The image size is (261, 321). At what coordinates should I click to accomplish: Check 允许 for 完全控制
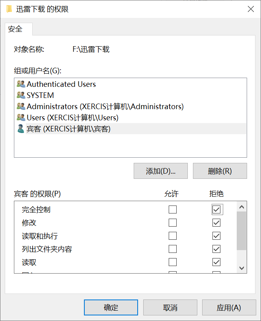coord(173,209)
